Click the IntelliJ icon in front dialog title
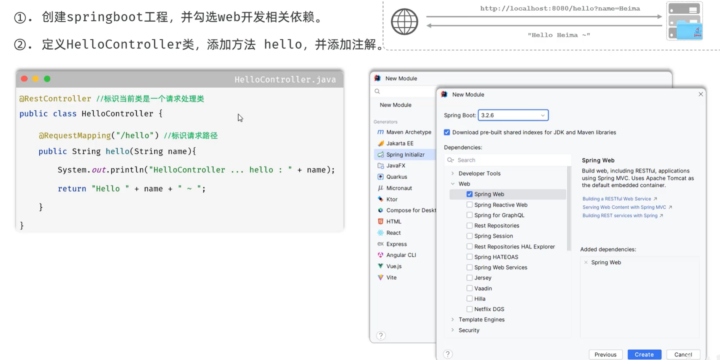Viewport: 720px width, 360px height. coord(444,94)
